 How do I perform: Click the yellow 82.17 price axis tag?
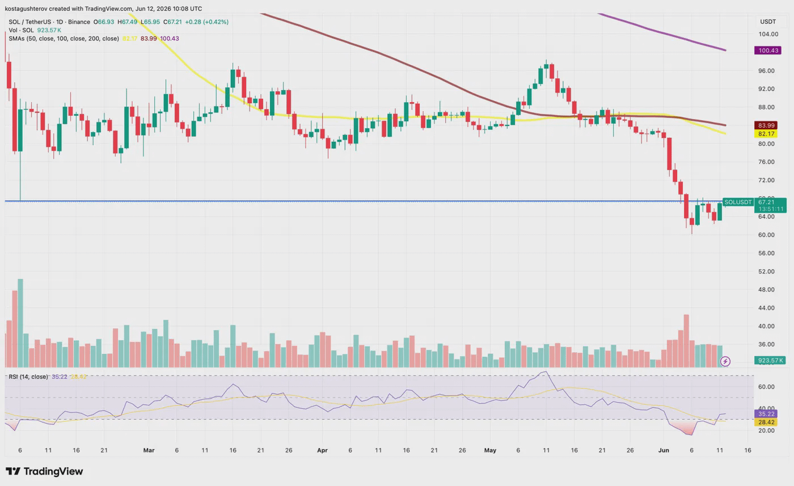pos(766,134)
